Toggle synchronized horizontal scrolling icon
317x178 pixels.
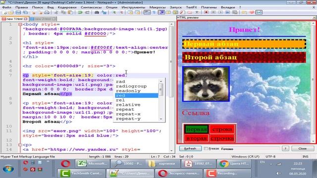[137, 12]
